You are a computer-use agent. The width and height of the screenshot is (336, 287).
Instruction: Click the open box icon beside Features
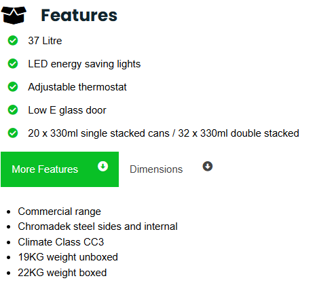click(14, 15)
